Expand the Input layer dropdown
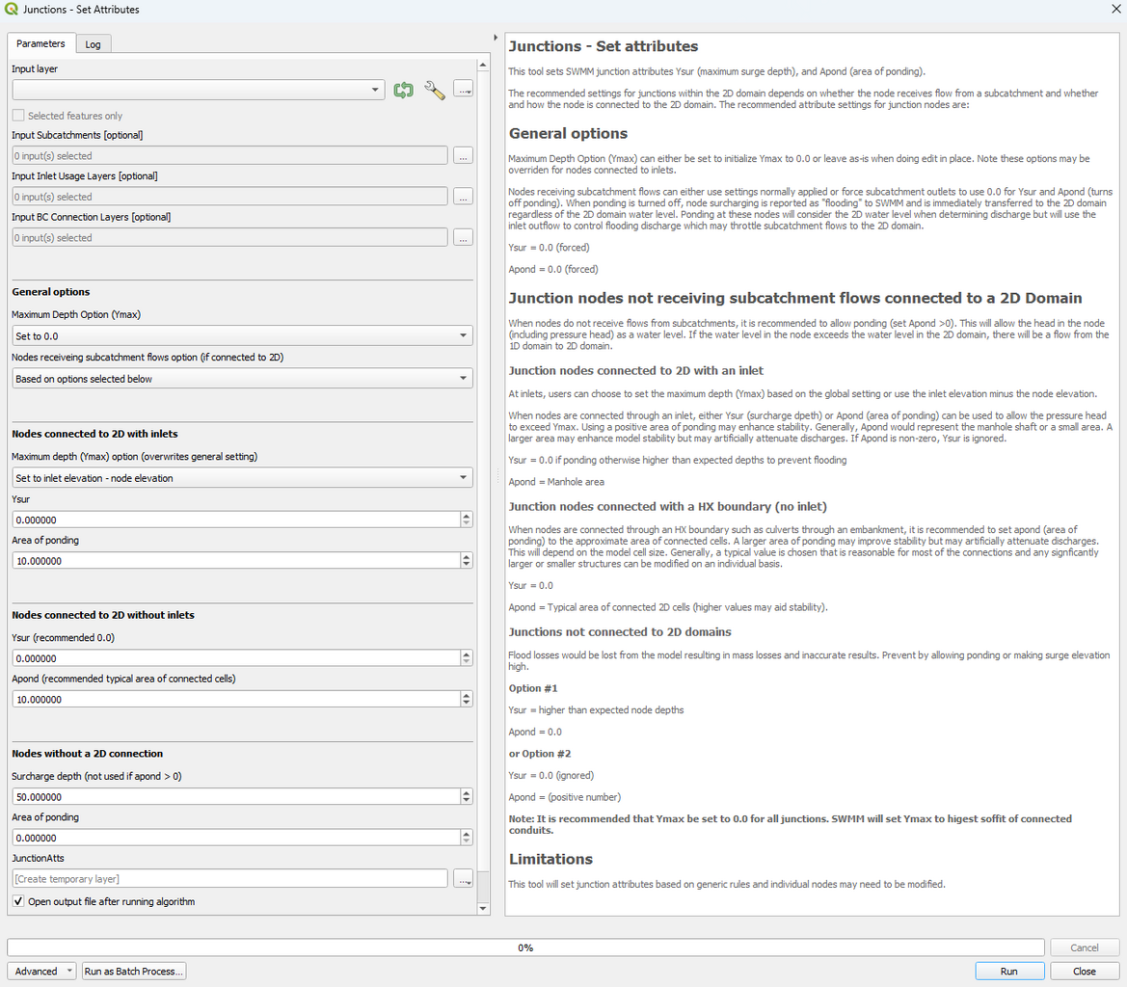1127x987 pixels. tap(199, 91)
